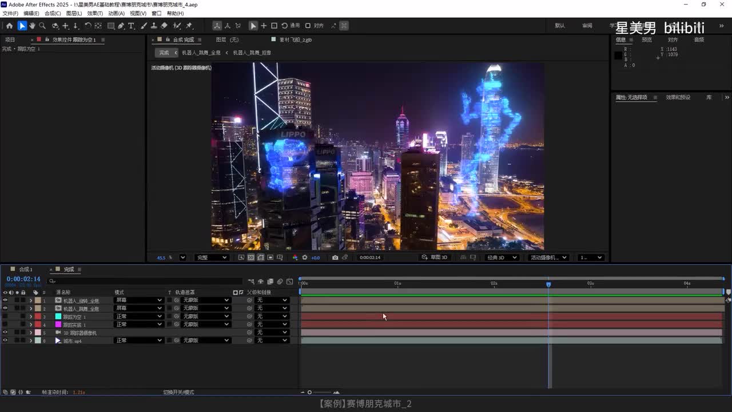Expand the 城市.mp4 layer properties
Viewport: 732px width, 412px height.
coord(31,340)
